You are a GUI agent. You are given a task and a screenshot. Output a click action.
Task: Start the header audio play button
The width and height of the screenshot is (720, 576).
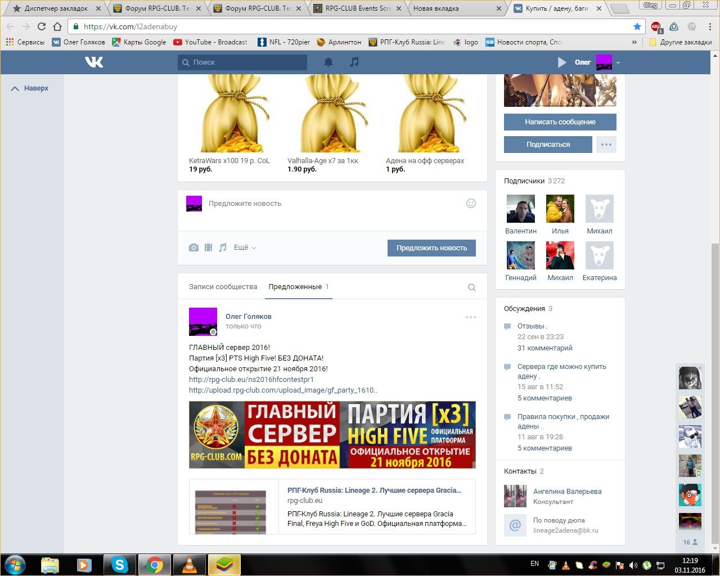coord(562,62)
